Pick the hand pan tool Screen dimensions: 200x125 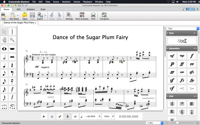pyautogui.click(x=4, y=40)
